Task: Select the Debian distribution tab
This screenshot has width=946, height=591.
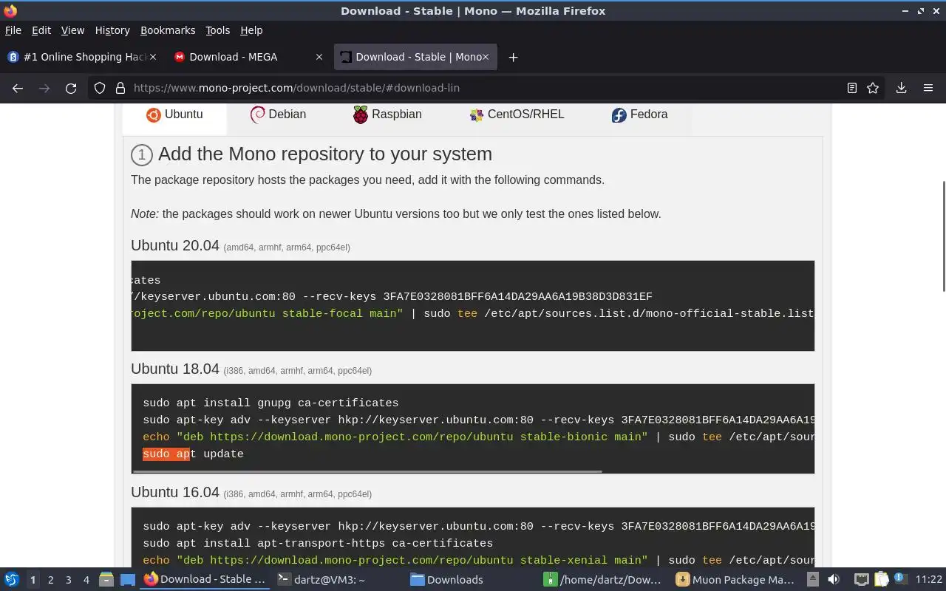Action: [278, 115]
